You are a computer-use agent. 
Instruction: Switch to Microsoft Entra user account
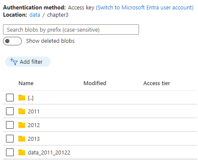(x=145, y=8)
